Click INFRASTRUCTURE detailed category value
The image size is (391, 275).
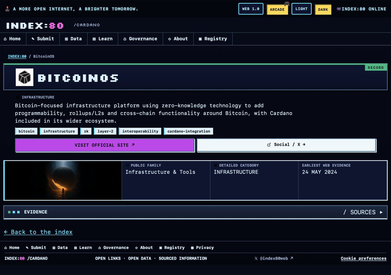pyautogui.click(x=236, y=172)
